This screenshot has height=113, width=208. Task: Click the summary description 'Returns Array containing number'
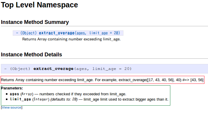tap(72, 39)
